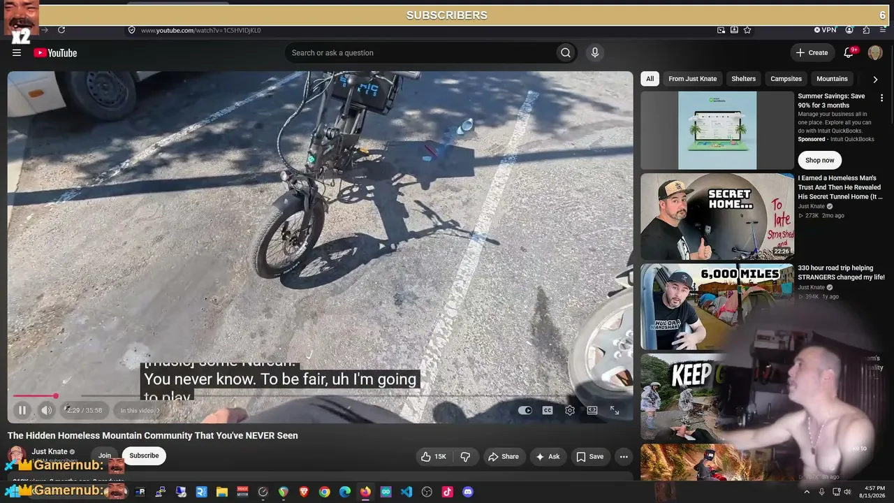Launch Microsoft Edge from the taskbar
The image size is (894, 503).
click(x=345, y=492)
